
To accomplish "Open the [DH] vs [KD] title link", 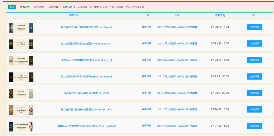I will click(87, 93).
